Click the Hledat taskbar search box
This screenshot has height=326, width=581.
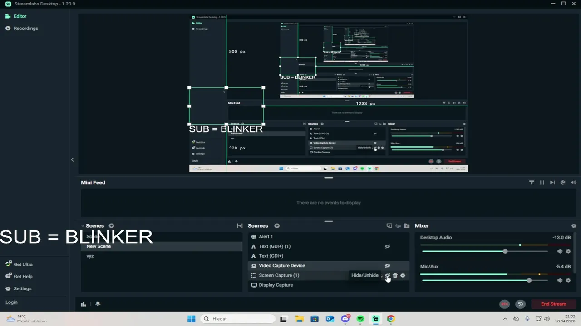(x=237, y=319)
